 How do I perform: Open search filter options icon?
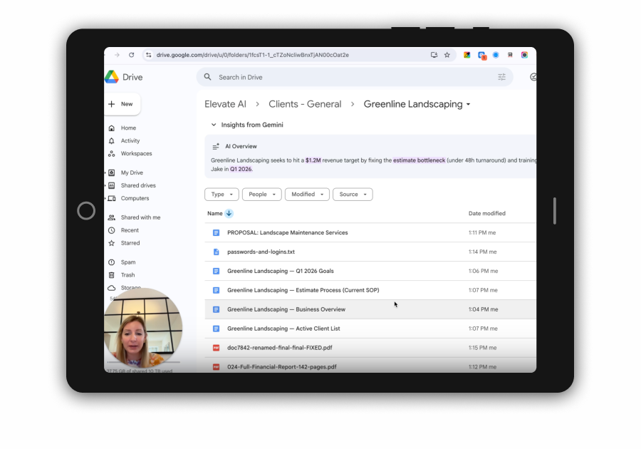[x=501, y=77]
